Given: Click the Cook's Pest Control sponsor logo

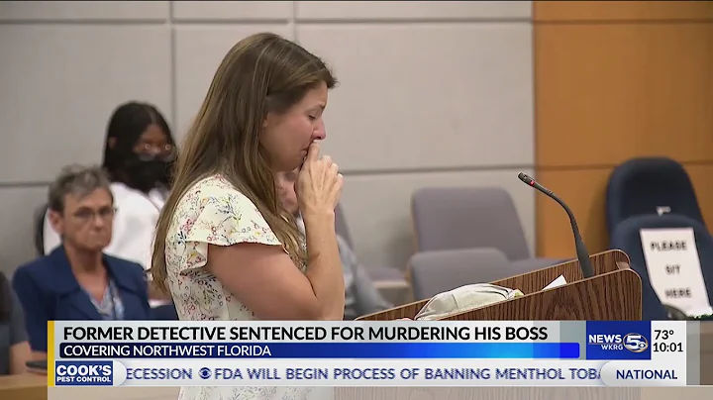Looking at the screenshot, I should pyautogui.click(x=84, y=373).
